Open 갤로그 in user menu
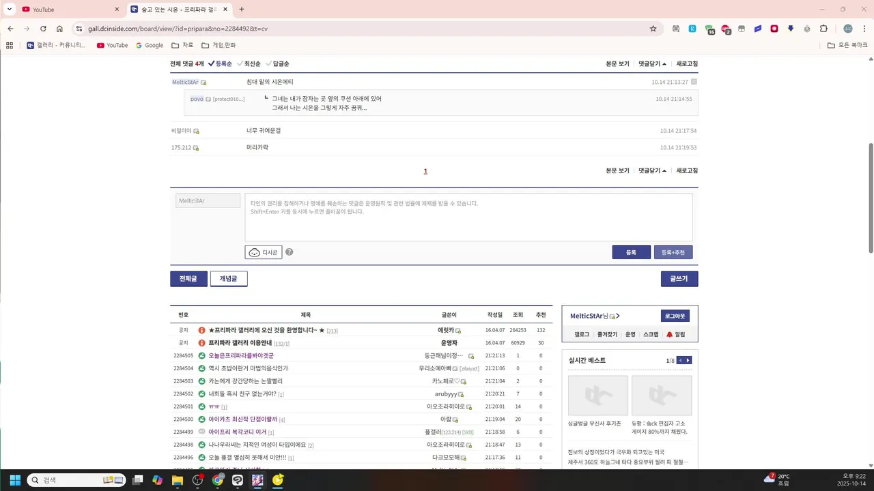Screen dimensions: 874x491 582,335
